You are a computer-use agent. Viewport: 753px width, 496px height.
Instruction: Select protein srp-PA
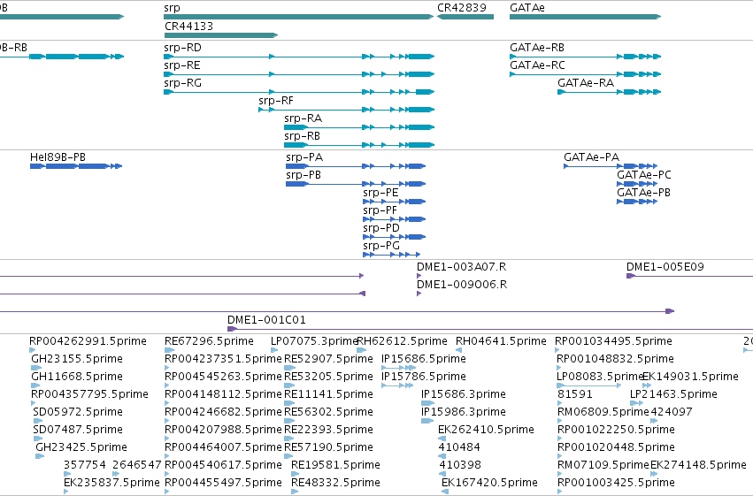[356, 166]
